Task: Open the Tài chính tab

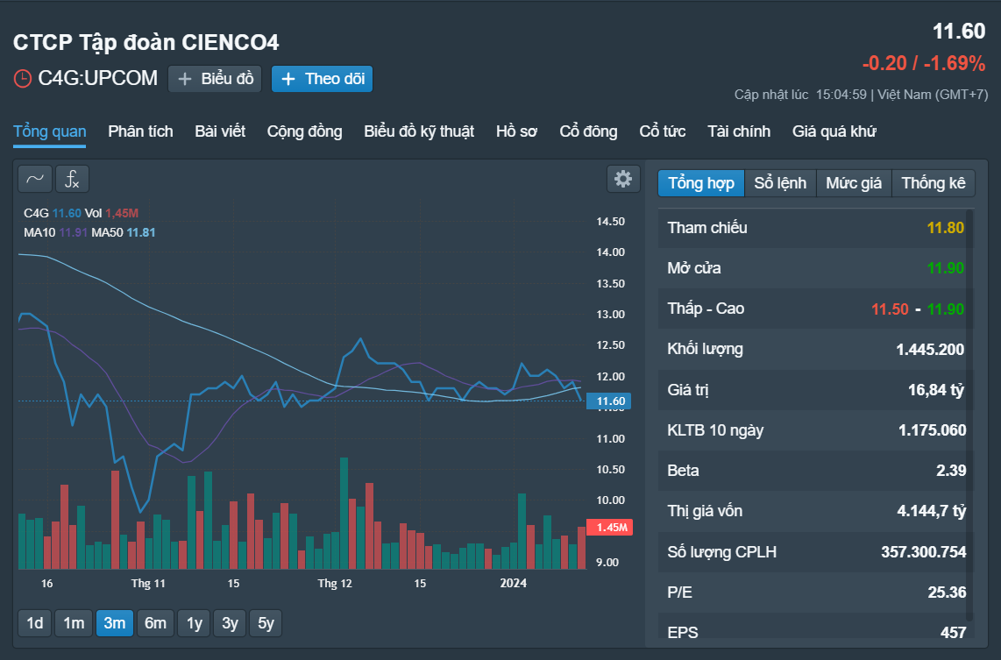Action: [739, 131]
